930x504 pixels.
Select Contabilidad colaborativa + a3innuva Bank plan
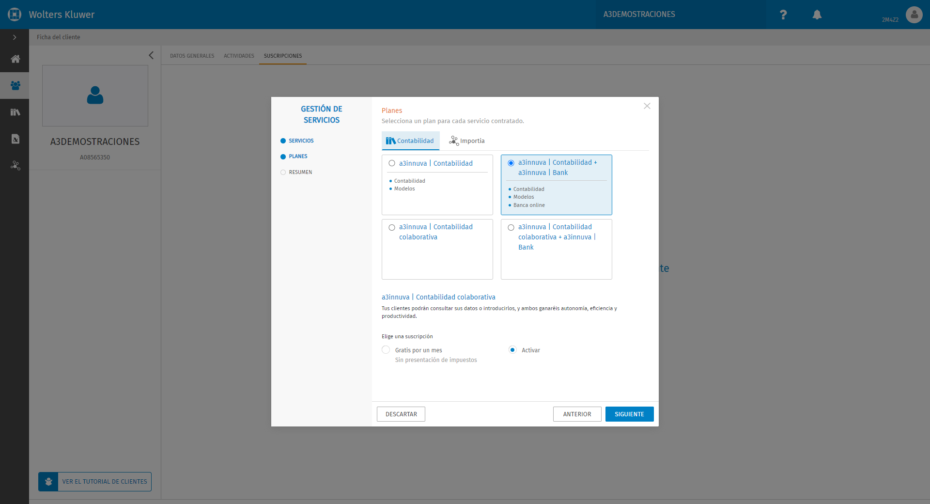pyautogui.click(x=511, y=227)
